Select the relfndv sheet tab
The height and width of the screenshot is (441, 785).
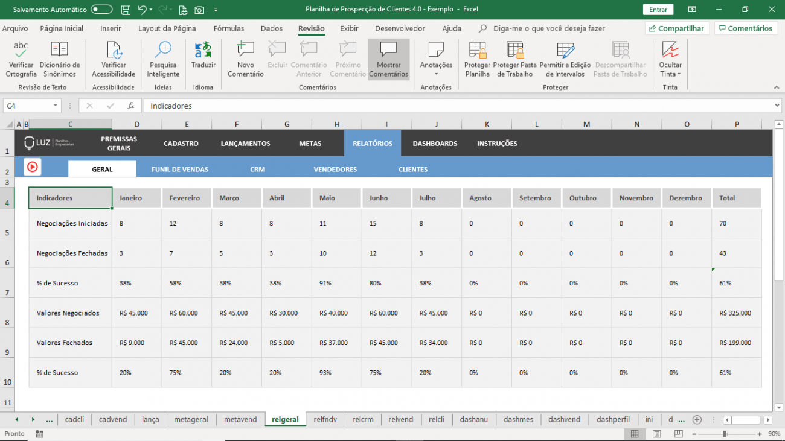tap(325, 419)
